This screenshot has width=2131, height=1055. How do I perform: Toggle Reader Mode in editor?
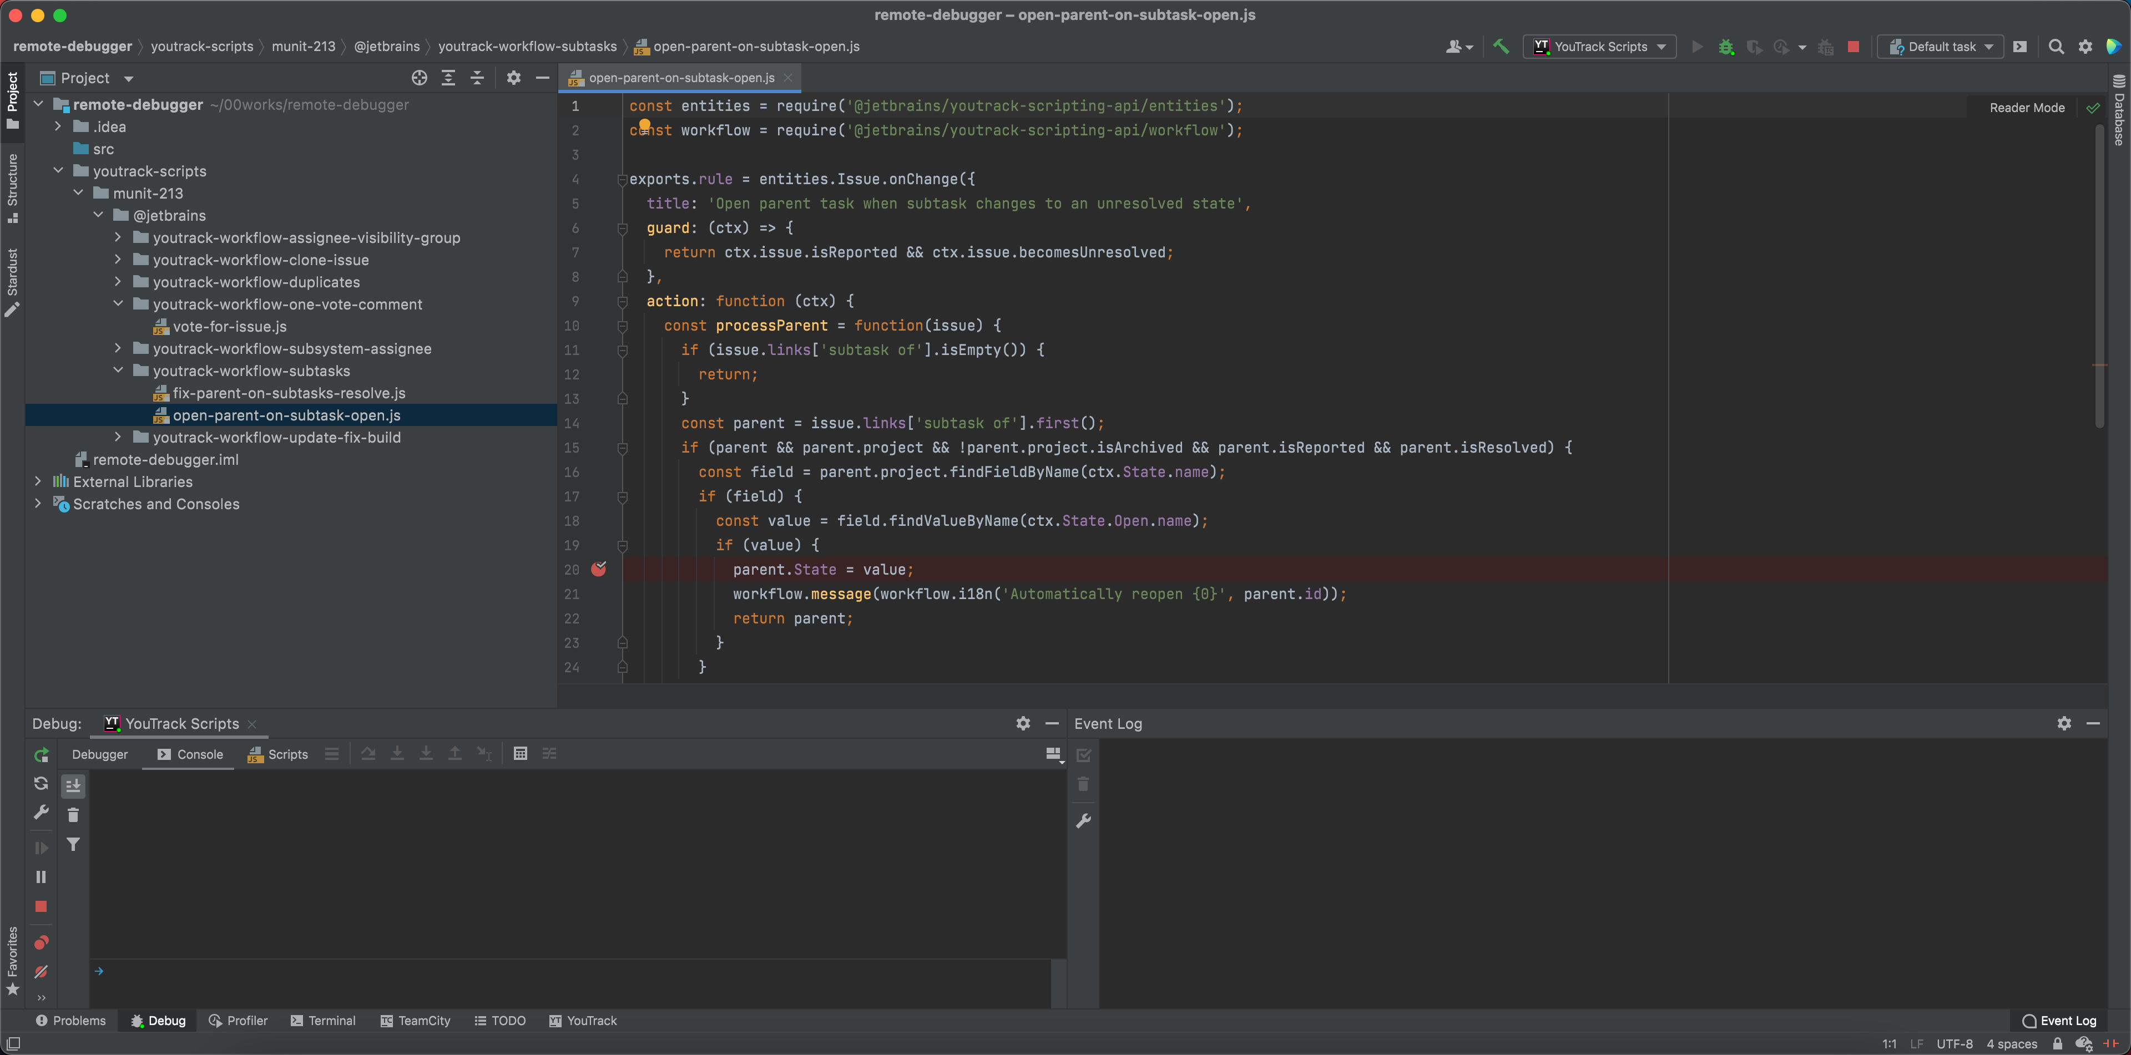tap(2027, 108)
